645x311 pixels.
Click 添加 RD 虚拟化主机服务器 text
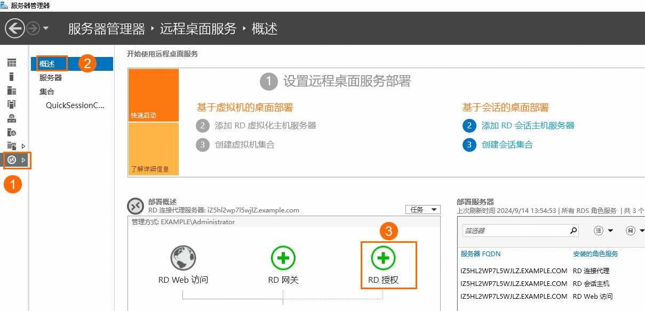coord(265,126)
